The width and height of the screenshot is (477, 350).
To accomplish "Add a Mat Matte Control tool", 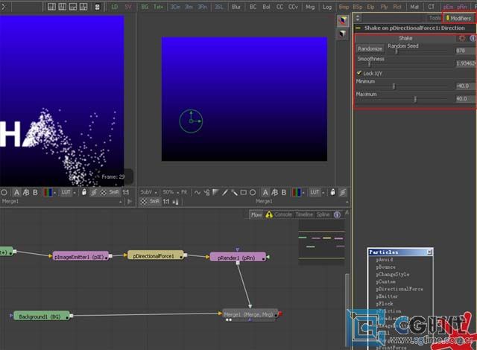I will tap(414, 7).
